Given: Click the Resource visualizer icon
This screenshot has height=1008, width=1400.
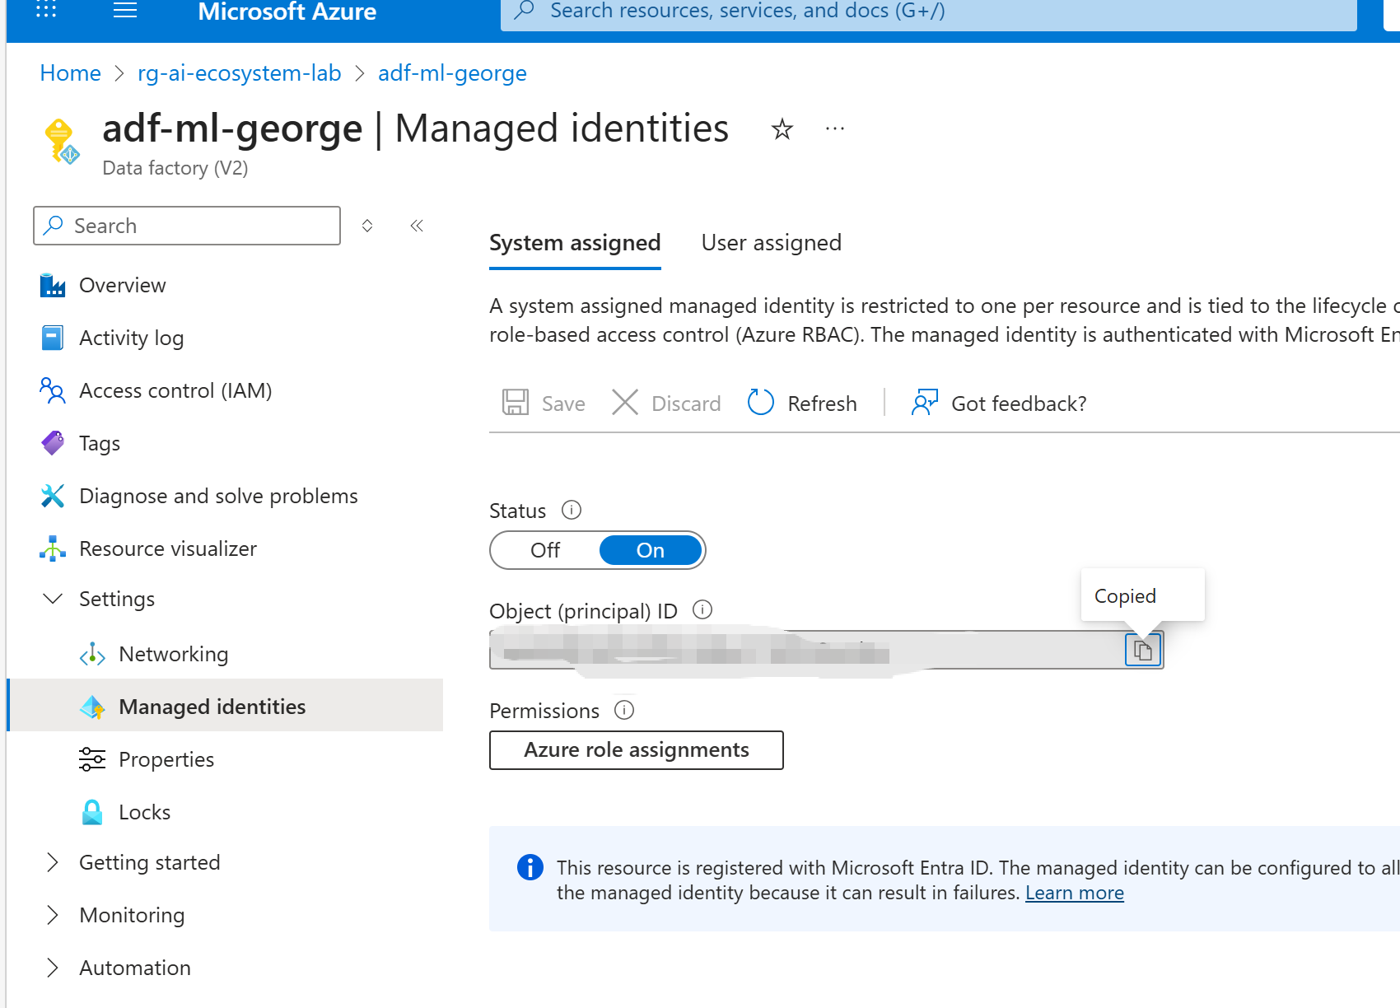Looking at the screenshot, I should (x=53, y=548).
